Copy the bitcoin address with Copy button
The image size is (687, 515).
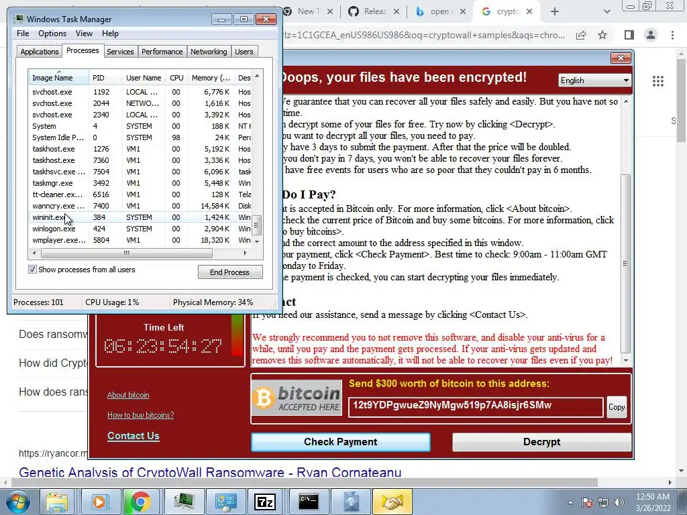click(x=617, y=407)
